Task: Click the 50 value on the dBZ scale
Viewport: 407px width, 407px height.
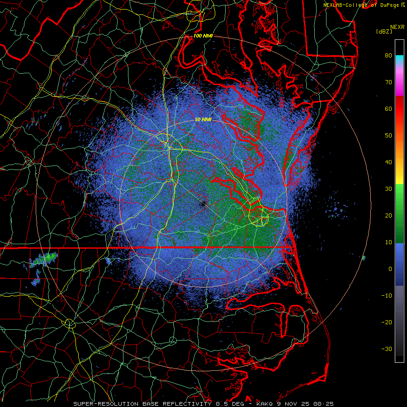Action: tap(388, 136)
